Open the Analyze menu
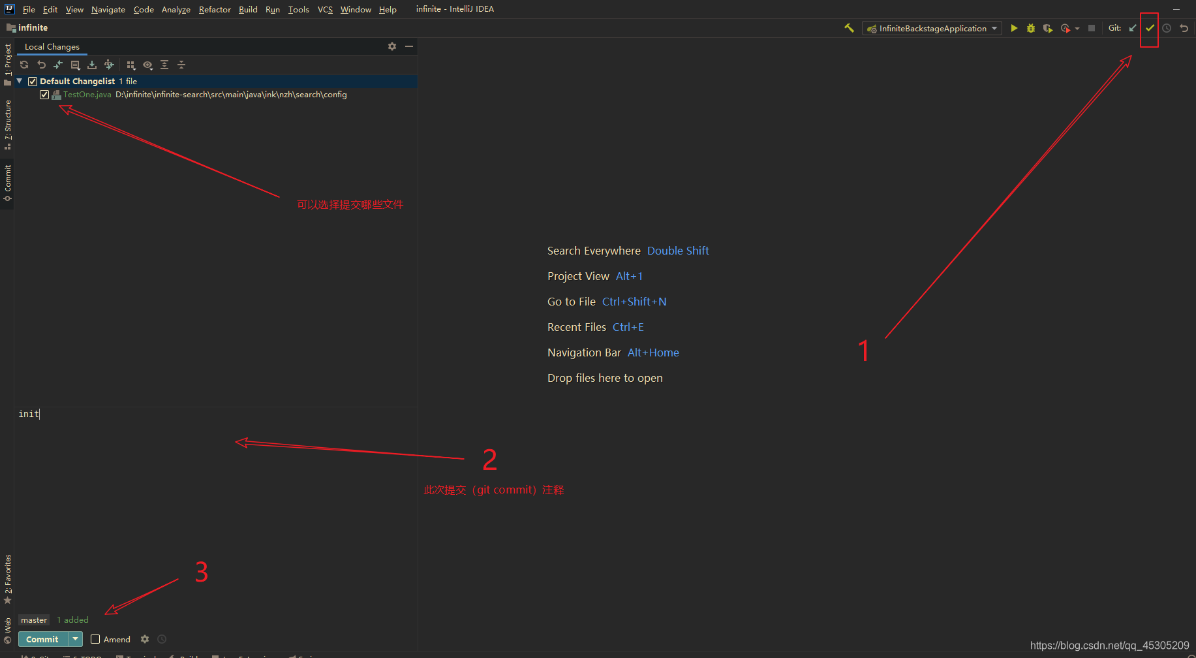 (176, 9)
